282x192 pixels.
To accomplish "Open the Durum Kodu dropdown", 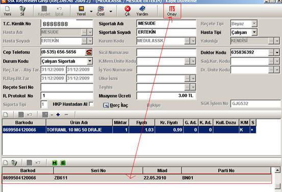I will coord(90,61).
